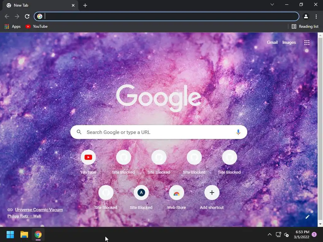Click the Google icon in the address bar
Viewport: 323px width, 242px height.
point(40,16)
